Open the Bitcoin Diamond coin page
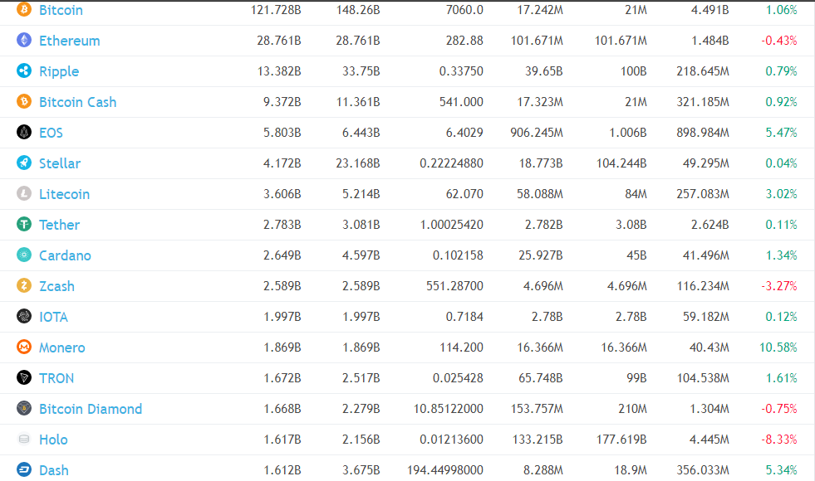Screen dimensions: 815x481 90,409
